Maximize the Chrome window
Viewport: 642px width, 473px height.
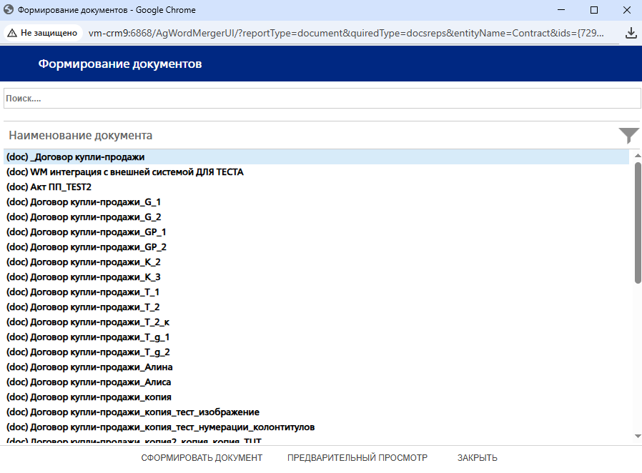(x=593, y=10)
